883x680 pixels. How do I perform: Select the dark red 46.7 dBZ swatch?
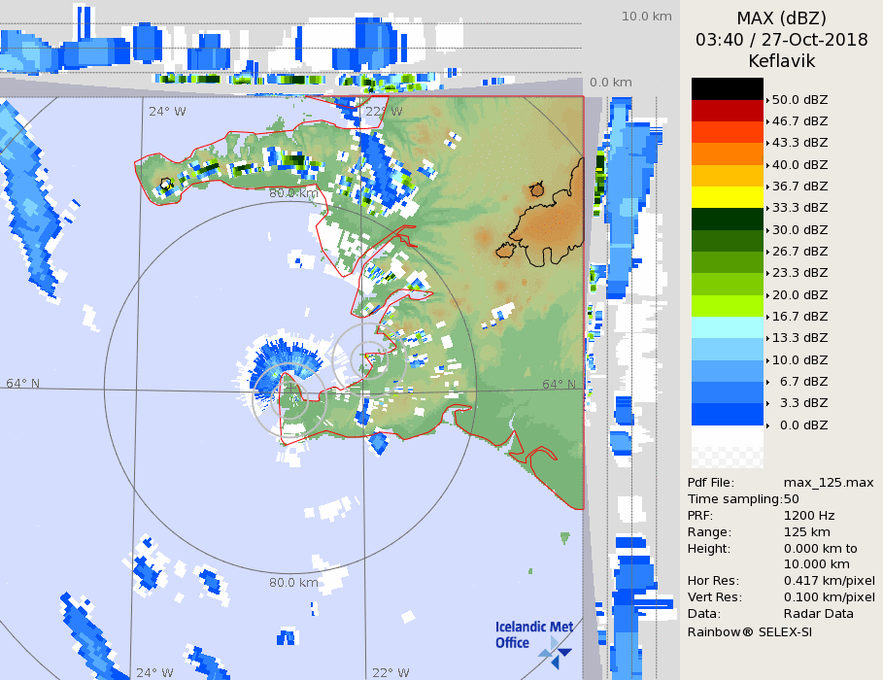tap(727, 110)
